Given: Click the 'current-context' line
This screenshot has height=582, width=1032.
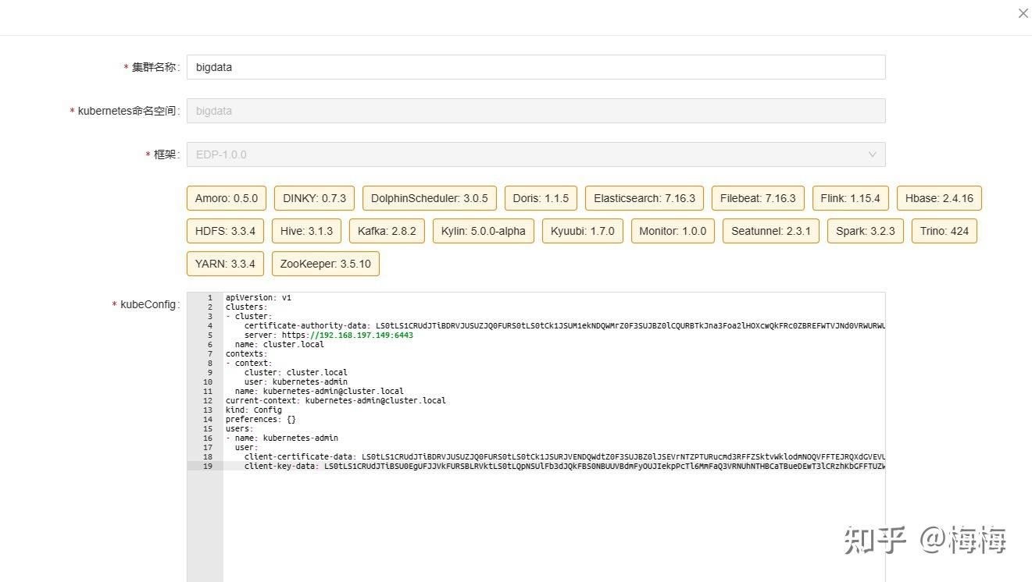Looking at the screenshot, I should pyautogui.click(x=335, y=400).
